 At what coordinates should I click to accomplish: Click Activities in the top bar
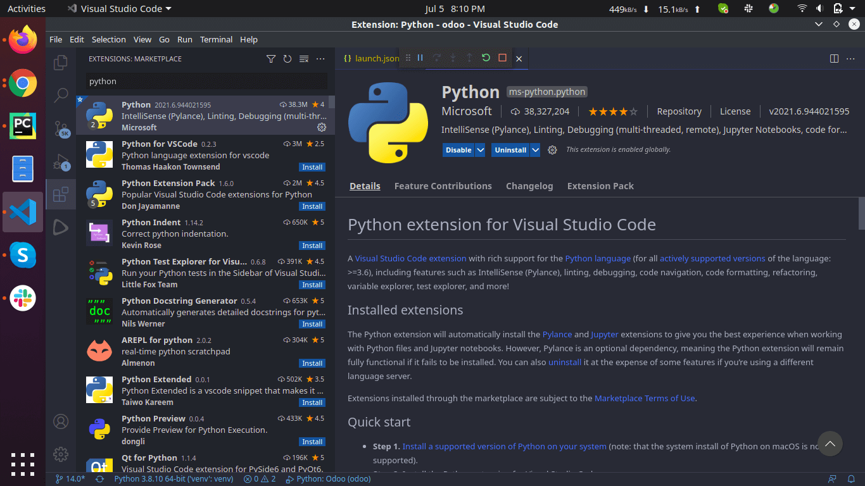click(x=27, y=9)
